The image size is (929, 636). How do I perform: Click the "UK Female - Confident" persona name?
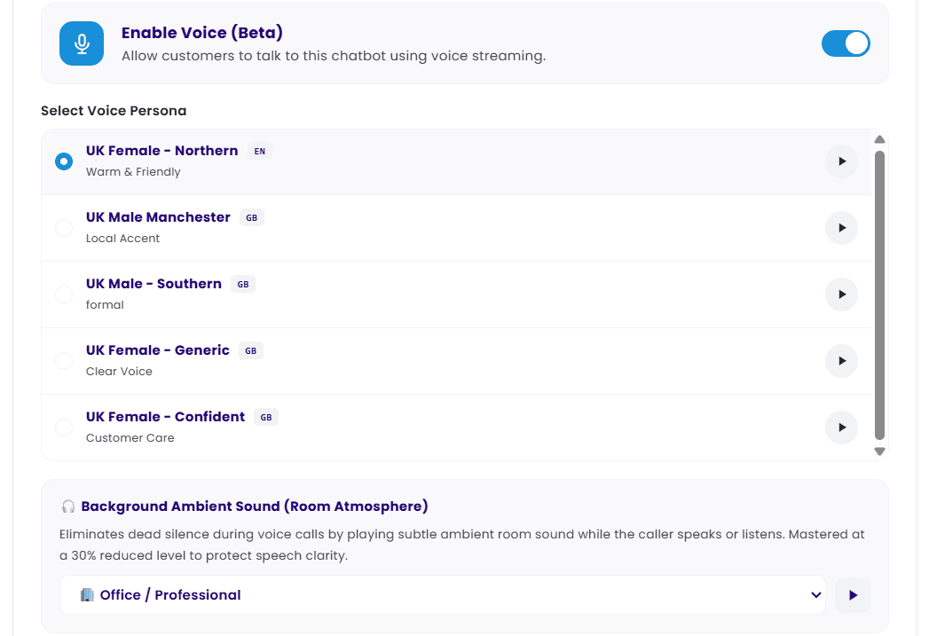(x=165, y=417)
